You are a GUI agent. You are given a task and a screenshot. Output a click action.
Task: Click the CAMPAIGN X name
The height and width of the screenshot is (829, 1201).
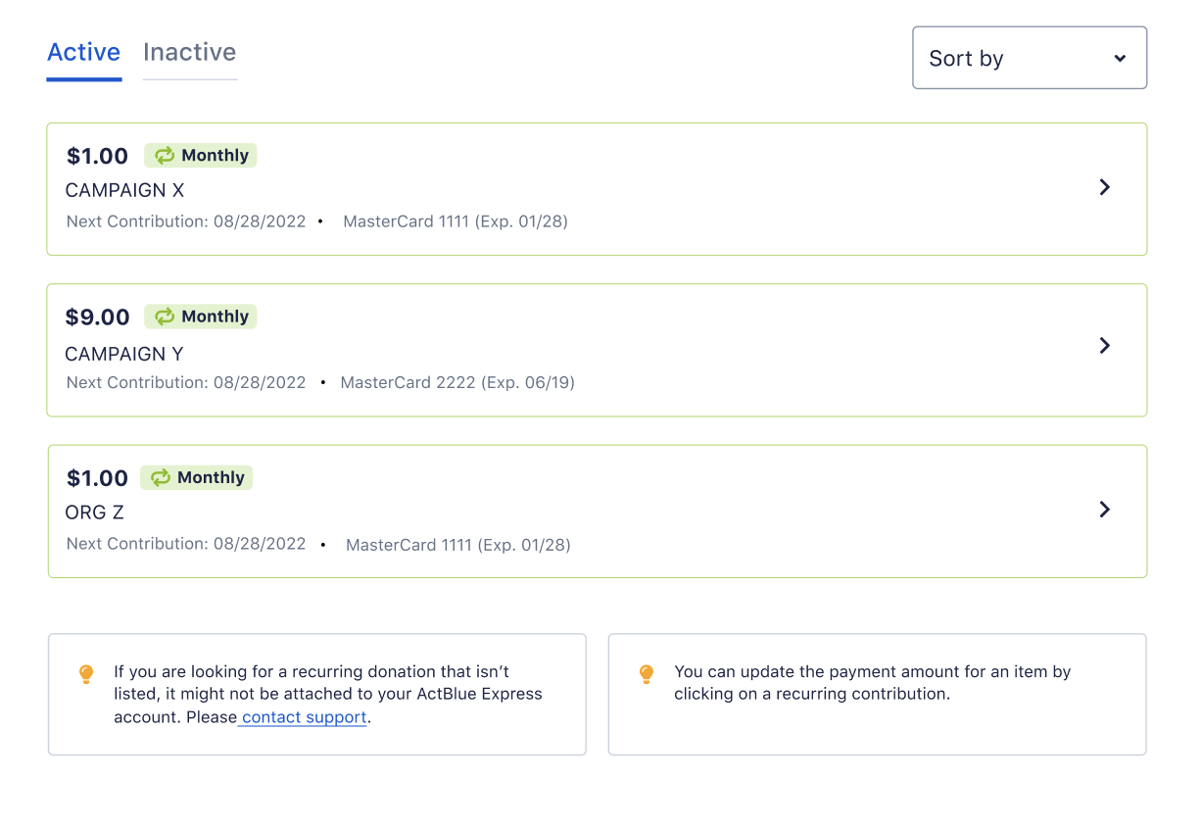(x=124, y=190)
